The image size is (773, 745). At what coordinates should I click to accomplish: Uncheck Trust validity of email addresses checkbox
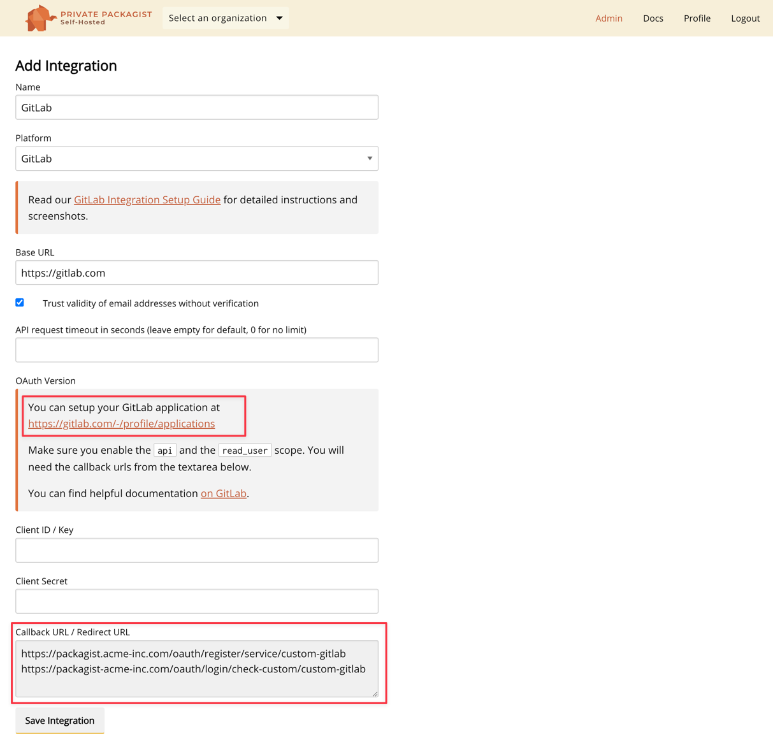tap(20, 303)
